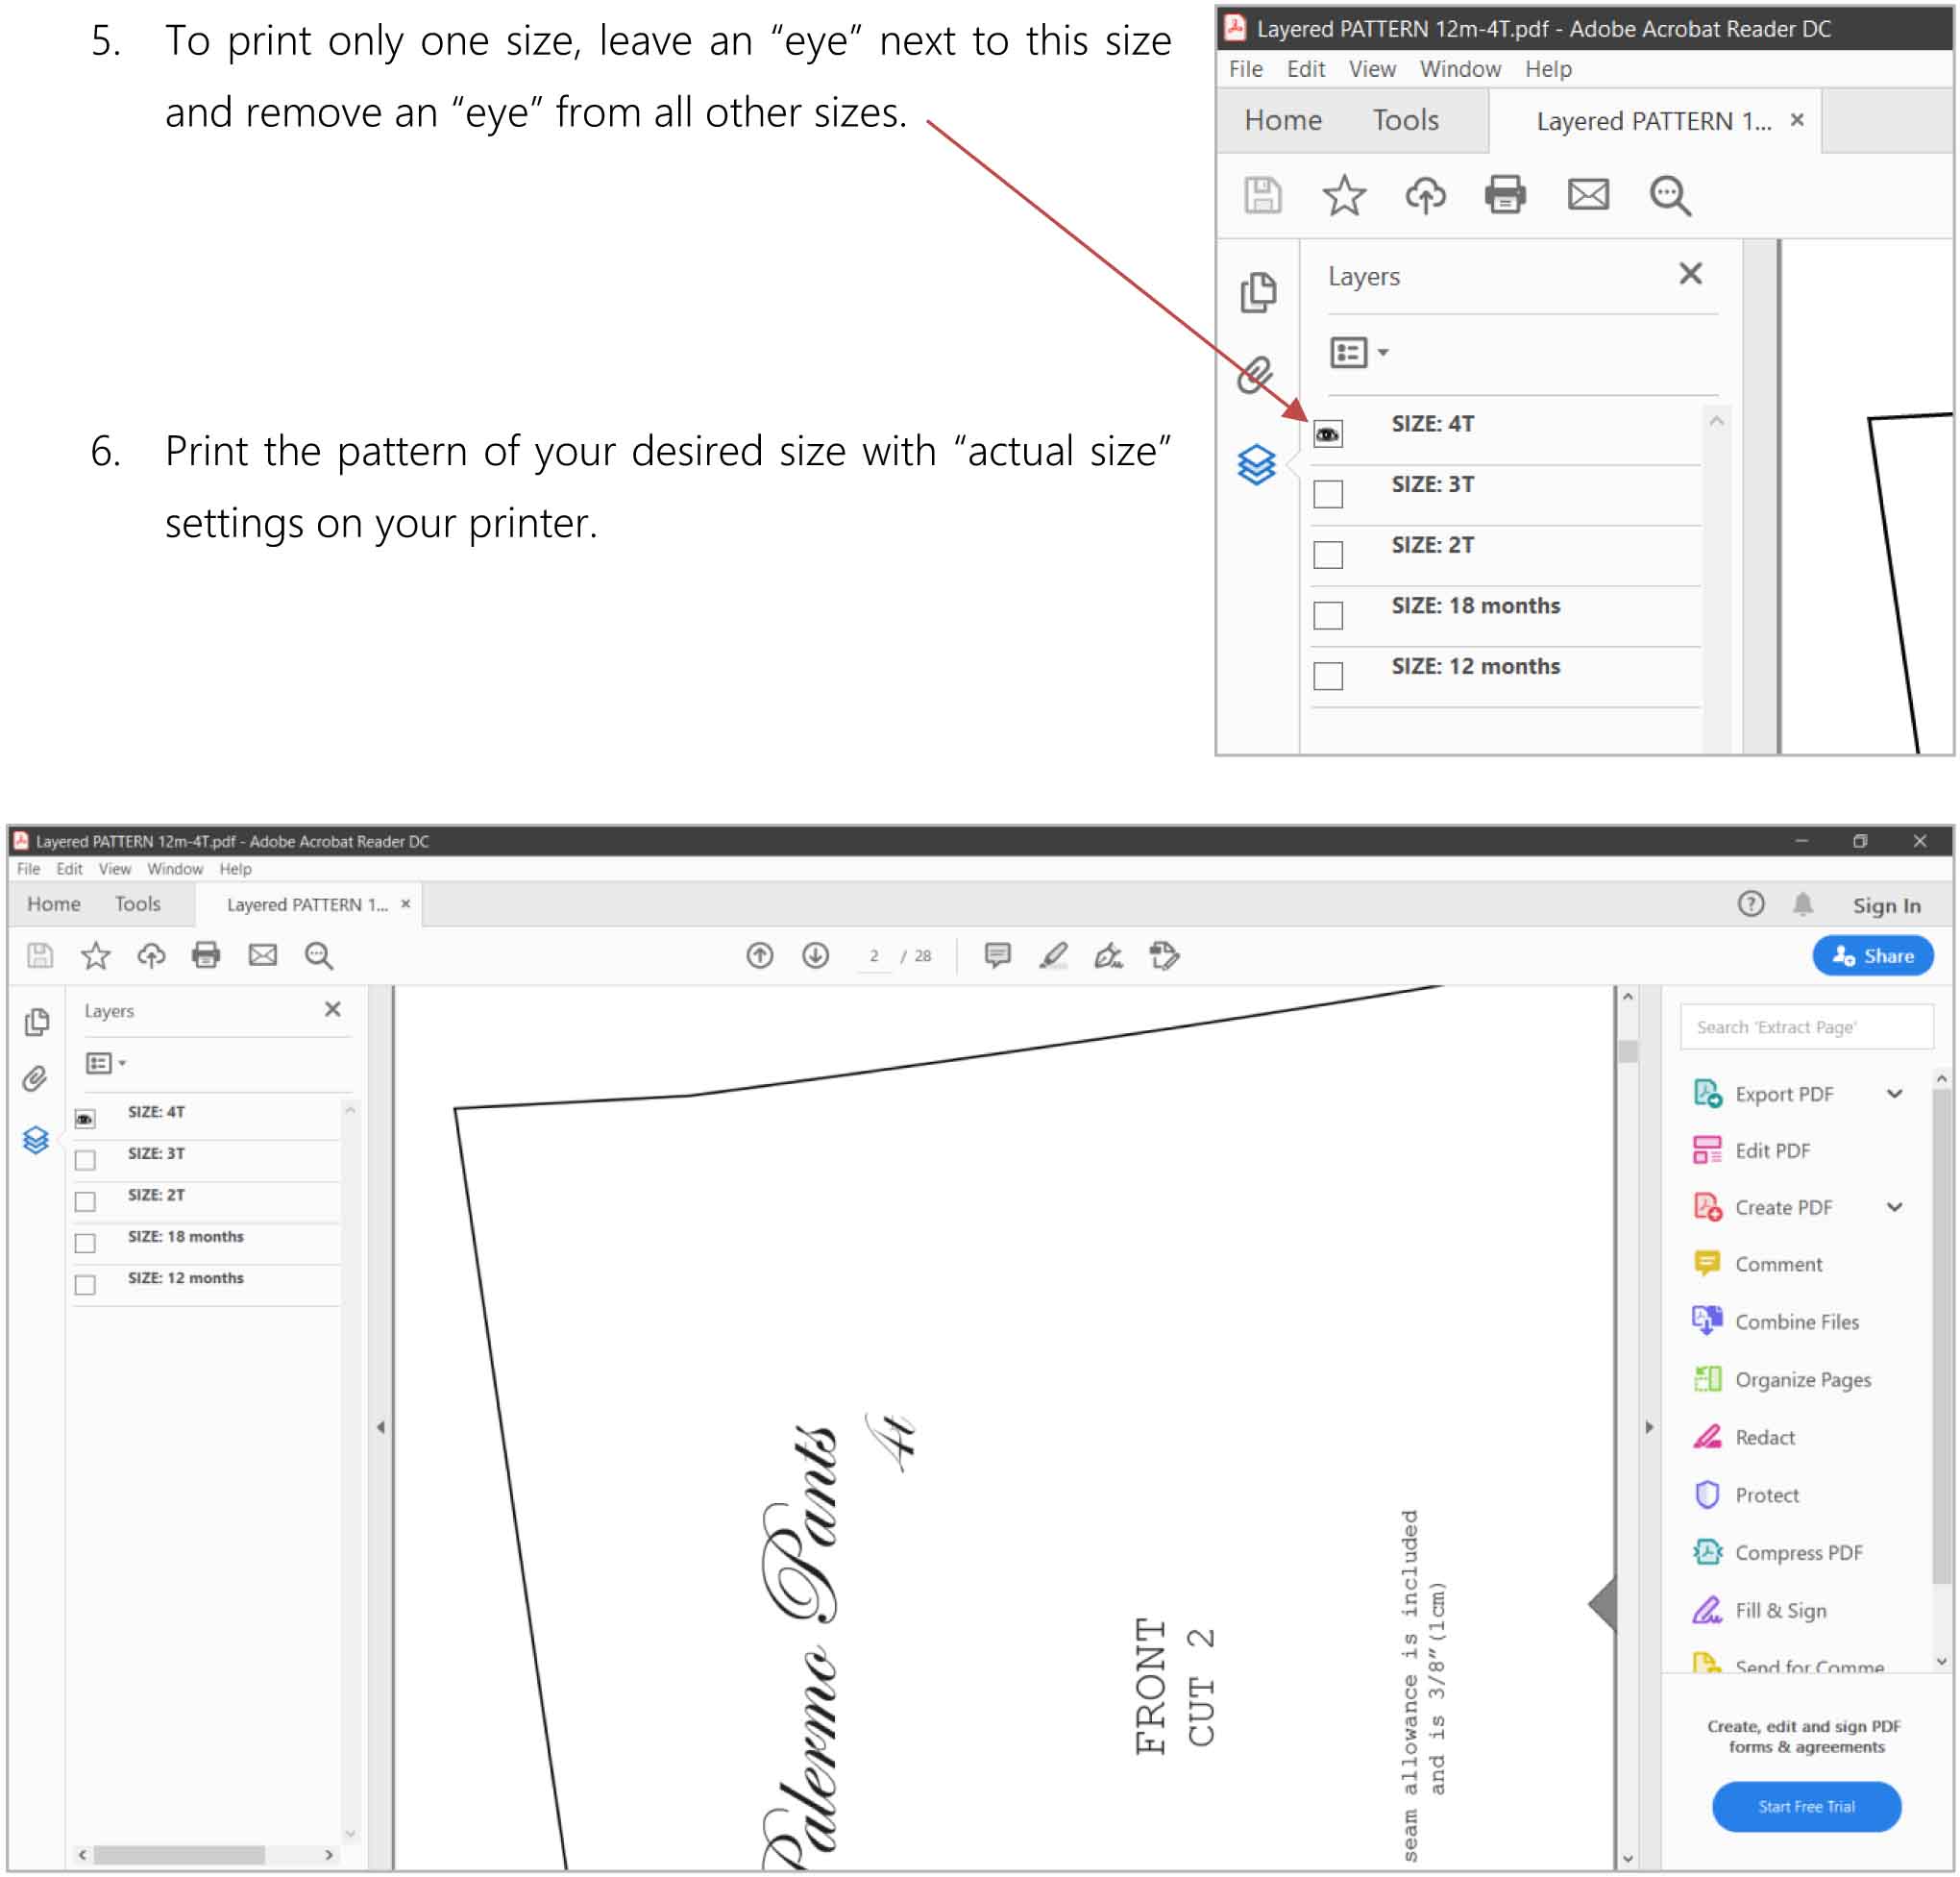Go to previous page with up arrow
This screenshot has height=1877, width=1960.
(760, 955)
